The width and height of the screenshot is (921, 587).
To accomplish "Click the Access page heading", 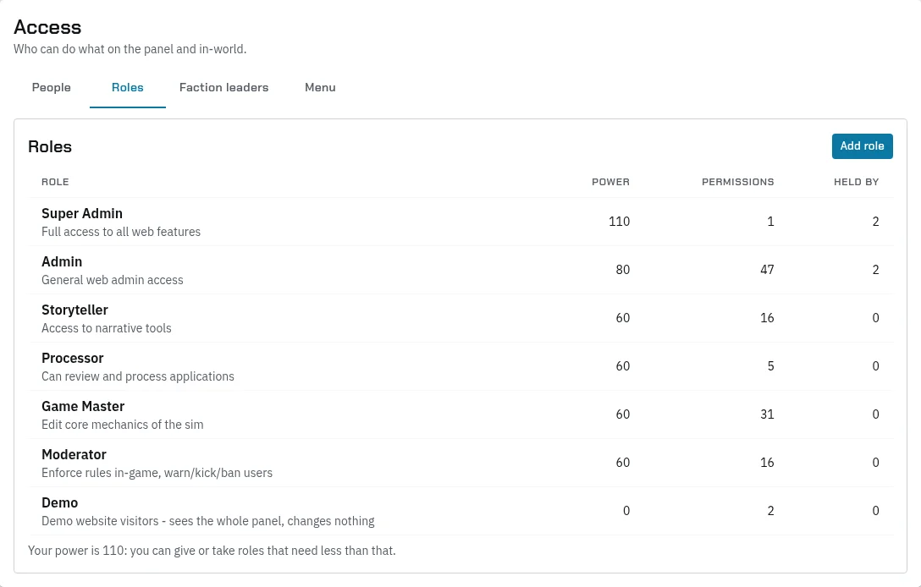I will pyautogui.click(x=47, y=27).
